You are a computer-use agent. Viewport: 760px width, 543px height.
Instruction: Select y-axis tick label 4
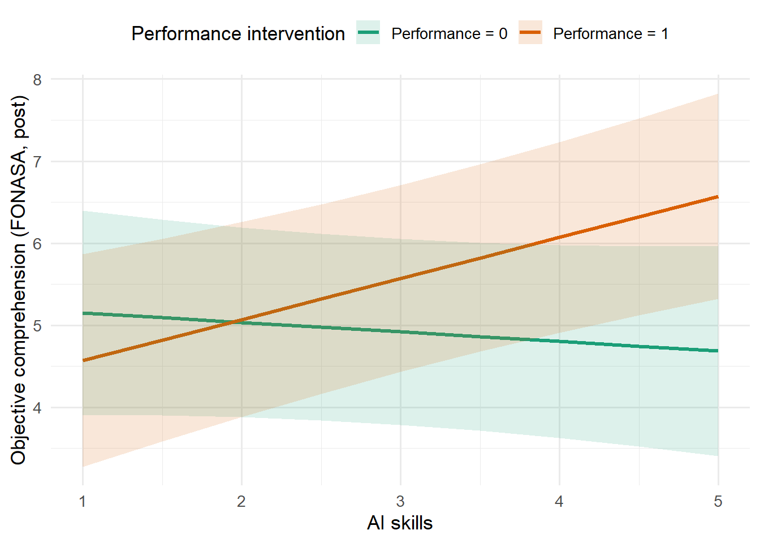pos(37,408)
